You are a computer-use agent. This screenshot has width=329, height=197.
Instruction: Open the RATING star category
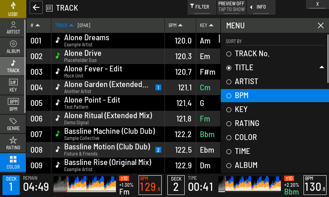[13, 143]
